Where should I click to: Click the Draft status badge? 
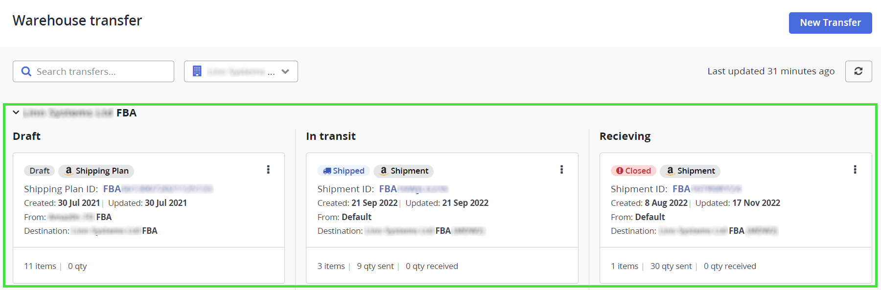[x=39, y=171]
